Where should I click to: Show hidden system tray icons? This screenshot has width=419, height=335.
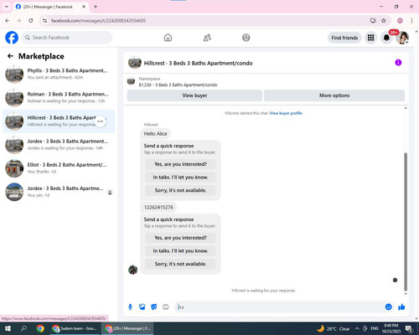click(357, 328)
